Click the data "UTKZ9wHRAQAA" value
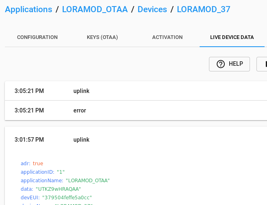Image resolution: width=267 pixels, height=205 pixels. tap(58, 189)
